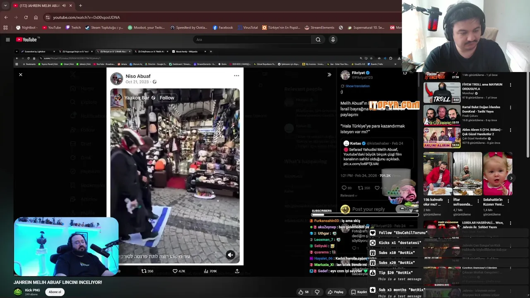Share the video via Paylaş
The height and width of the screenshot is (298, 530).
coord(335,292)
